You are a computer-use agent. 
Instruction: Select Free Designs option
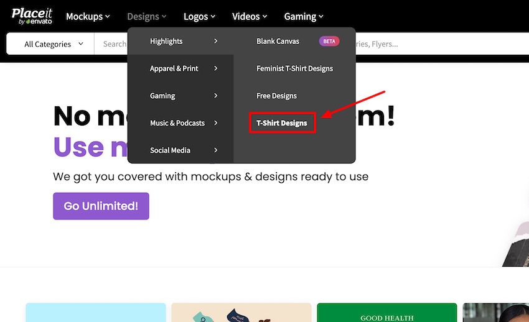[x=276, y=96]
